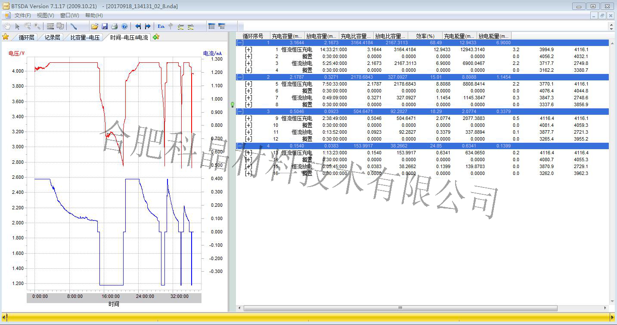Click the RST reset view icon
Screen dimensions: 617x325
pos(50,26)
